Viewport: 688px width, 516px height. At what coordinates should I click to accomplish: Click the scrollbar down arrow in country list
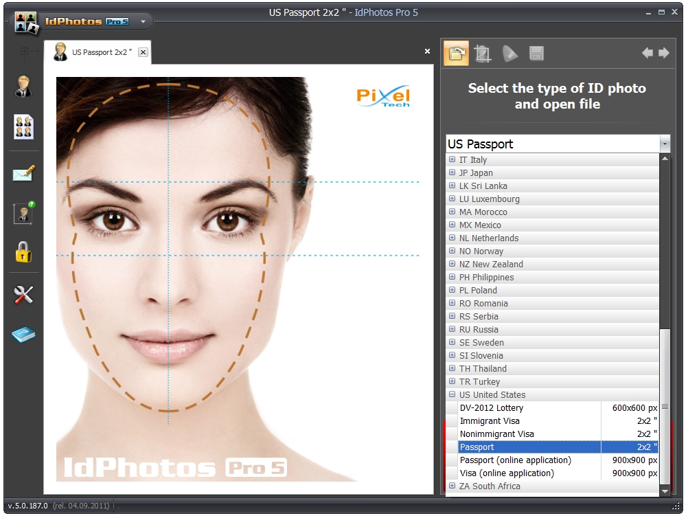(664, 491)
